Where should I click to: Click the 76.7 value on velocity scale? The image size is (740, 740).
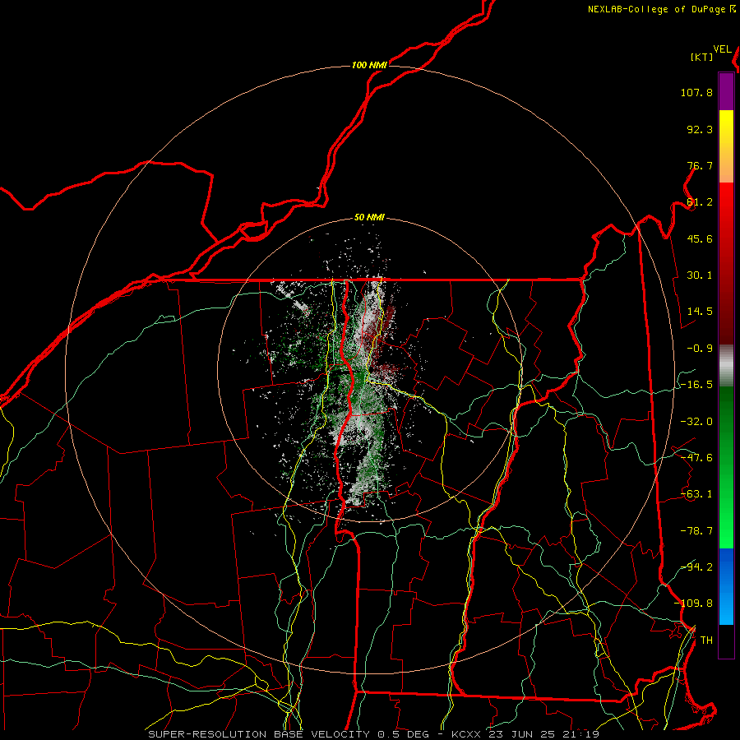[x=700, y=165]
